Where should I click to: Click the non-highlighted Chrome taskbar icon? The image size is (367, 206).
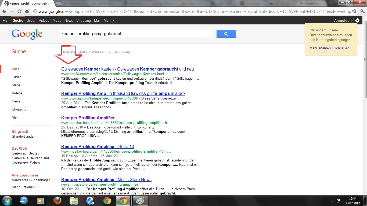(x=107, y=201)
